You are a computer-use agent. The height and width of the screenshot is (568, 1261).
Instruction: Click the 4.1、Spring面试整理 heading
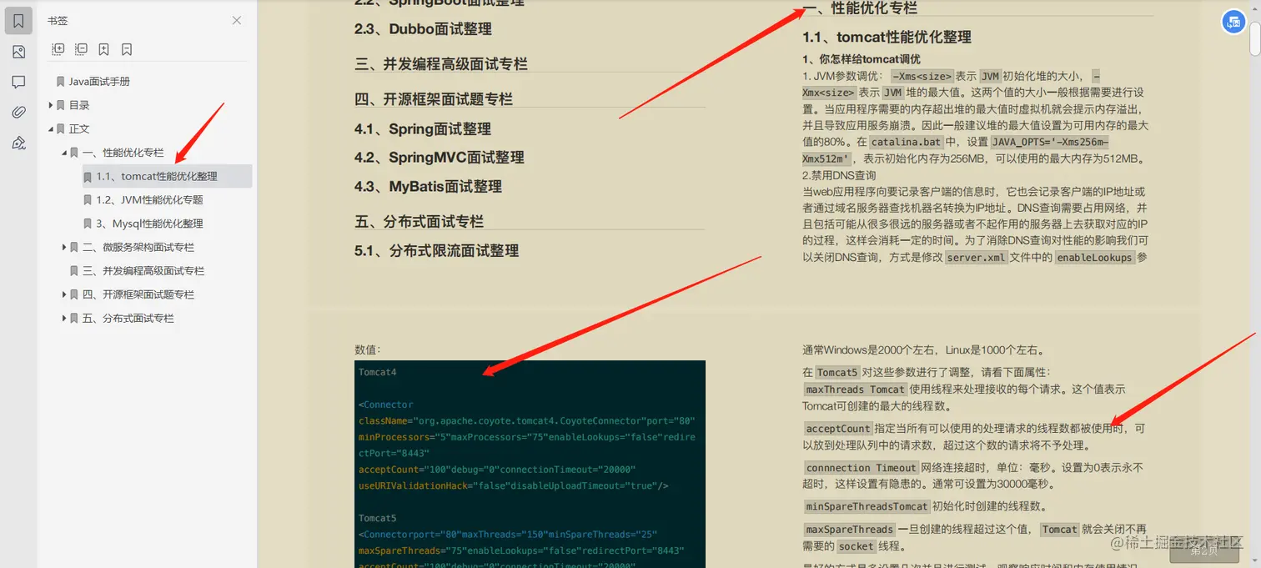pos(422,129)
